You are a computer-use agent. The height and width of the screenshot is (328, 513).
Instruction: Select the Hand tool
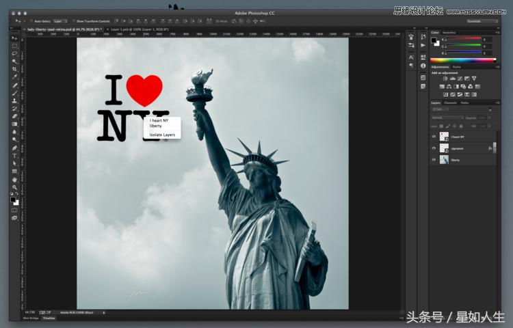coord(14,180)
